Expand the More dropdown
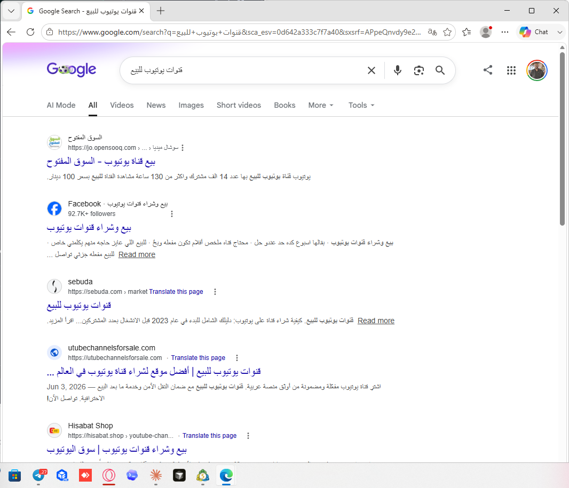This screenshot has height=488, width=569. point(320,105)
